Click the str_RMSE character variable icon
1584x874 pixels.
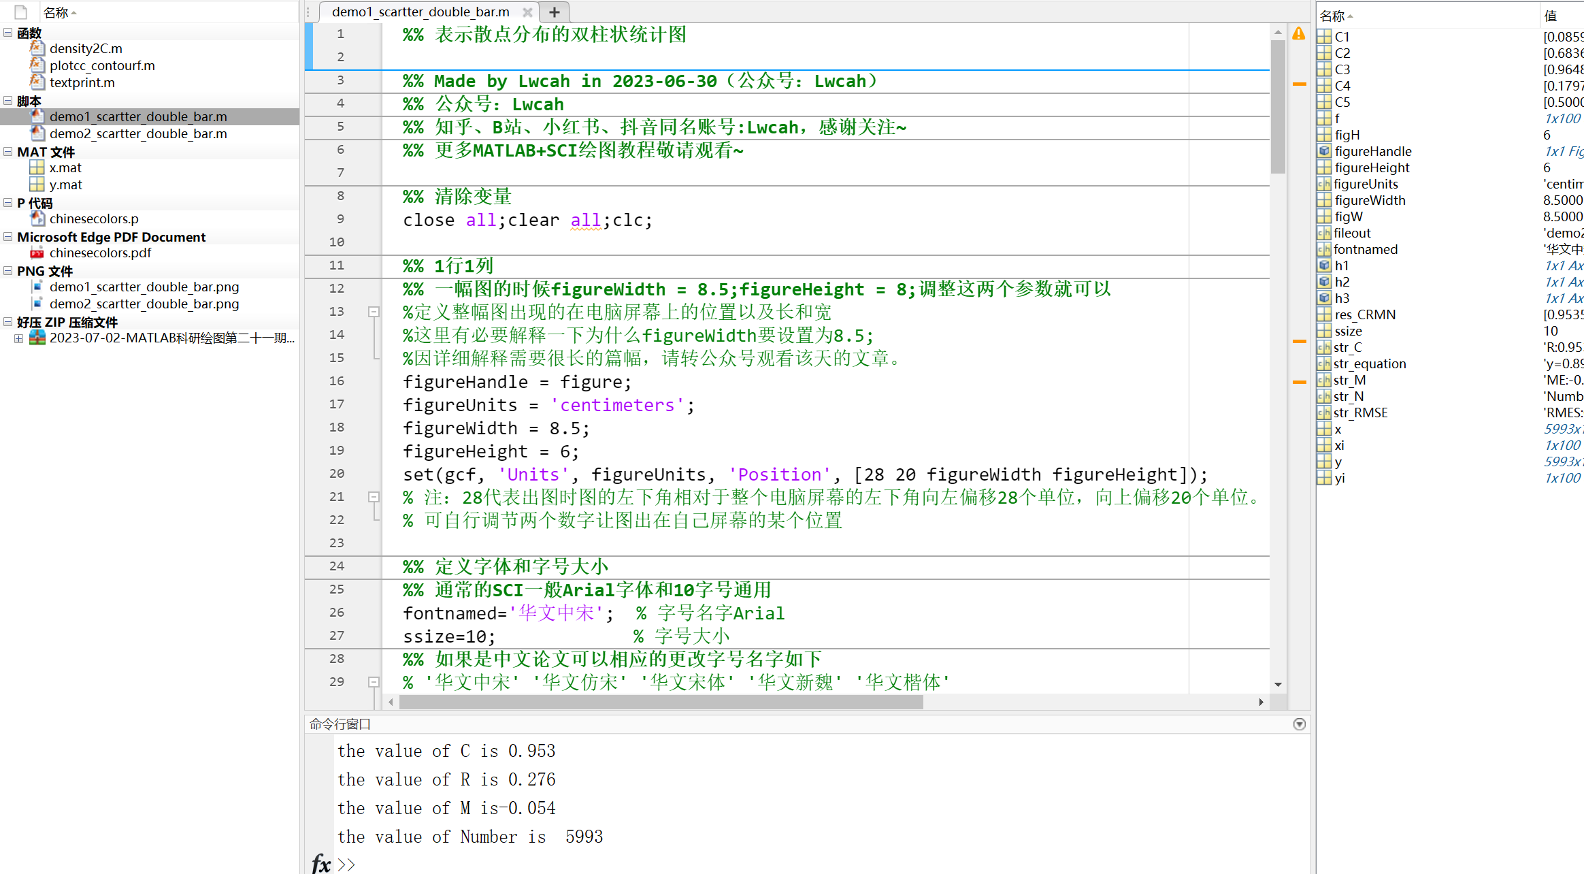coord(1324,412)
